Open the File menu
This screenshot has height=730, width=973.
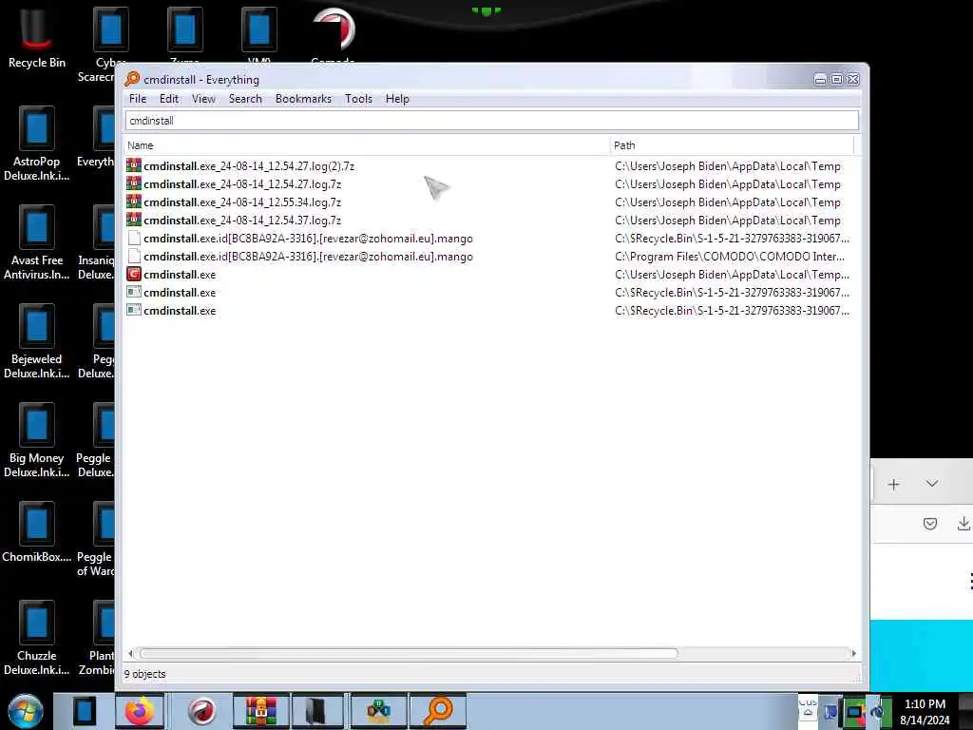point(138,99)
